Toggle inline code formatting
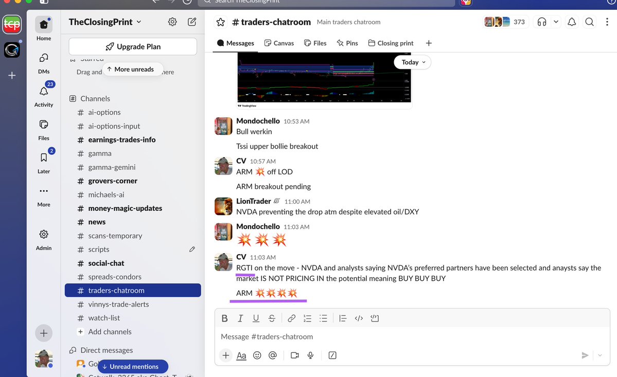The width and height of the screenshot is (617, 377). click(359, 318)
